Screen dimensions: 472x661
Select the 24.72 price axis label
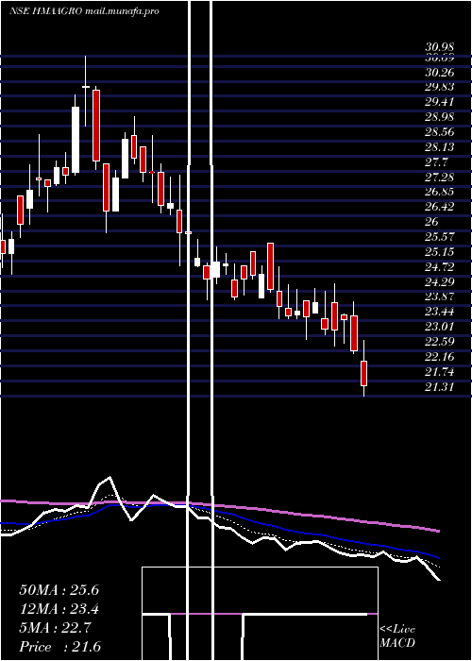point(440,267)
